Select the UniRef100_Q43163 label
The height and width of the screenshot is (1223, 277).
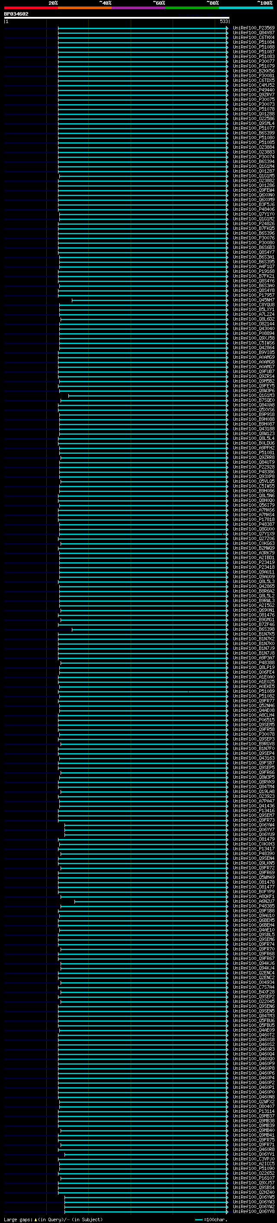[254, 758]
